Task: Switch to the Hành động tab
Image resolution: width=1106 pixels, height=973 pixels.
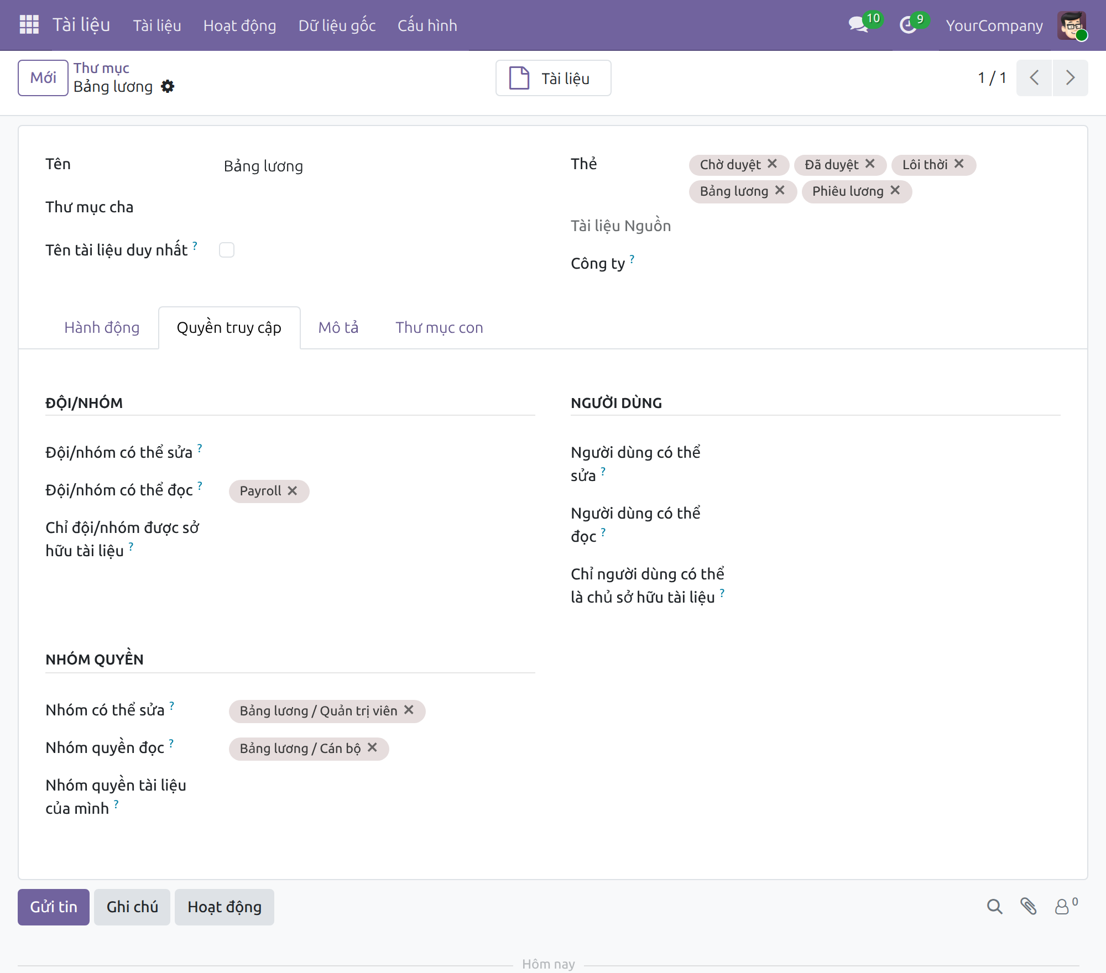Action: (x=102, y=328)
